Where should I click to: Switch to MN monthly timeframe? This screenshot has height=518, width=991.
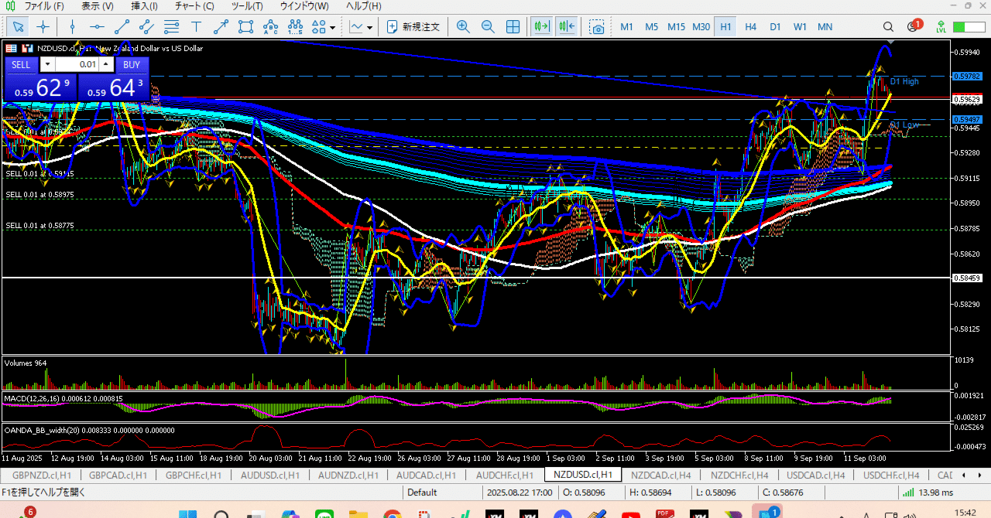(x=825, y=26)
